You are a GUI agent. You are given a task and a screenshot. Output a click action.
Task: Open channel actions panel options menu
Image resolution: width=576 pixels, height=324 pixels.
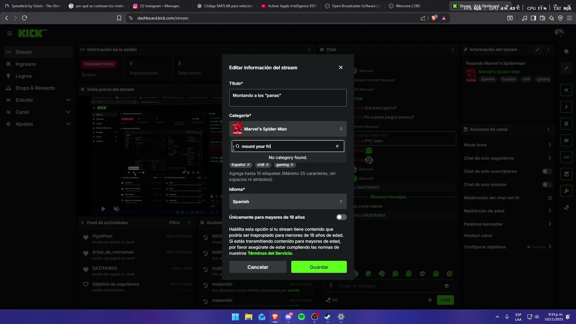click(548, 129)
